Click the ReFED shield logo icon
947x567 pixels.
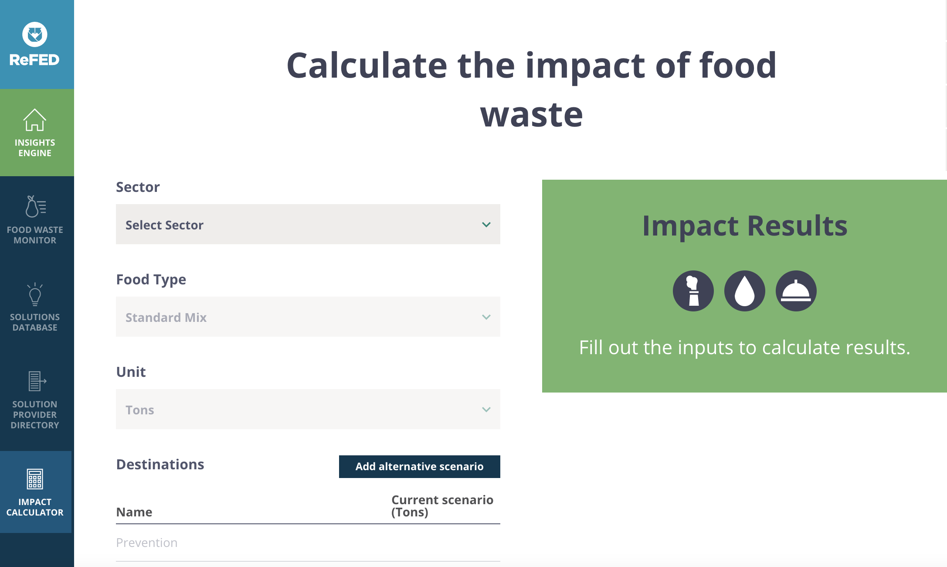[x=35, y=34]
